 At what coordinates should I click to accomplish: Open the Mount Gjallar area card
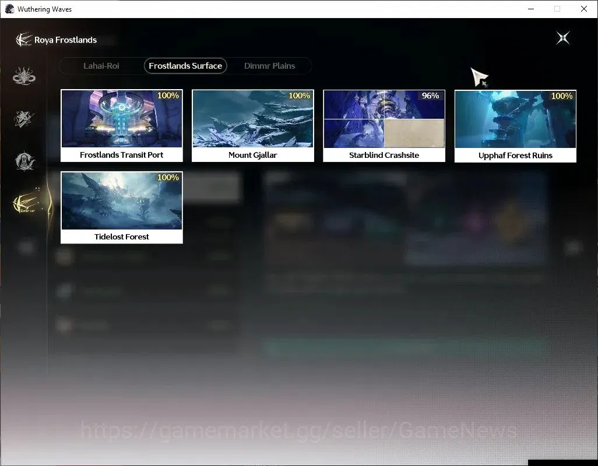253,126
